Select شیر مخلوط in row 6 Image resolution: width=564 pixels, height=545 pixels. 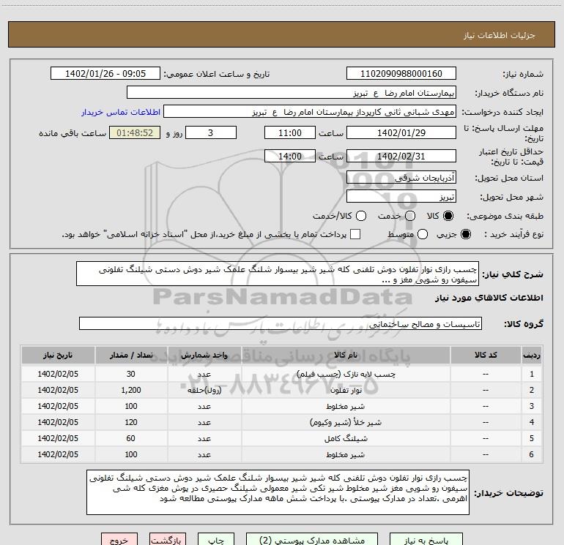[346, 454]
